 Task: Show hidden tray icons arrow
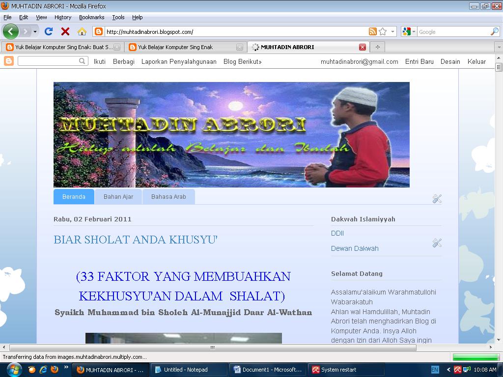pyautogui.click(x=448, y=370)
